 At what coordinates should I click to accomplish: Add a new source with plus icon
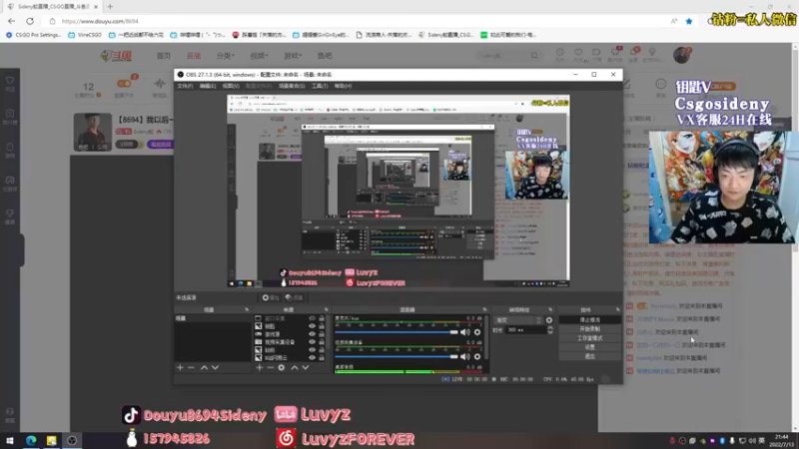tap(260, 367)
